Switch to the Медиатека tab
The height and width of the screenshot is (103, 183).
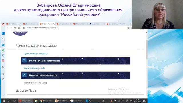(x=97, y=24)
